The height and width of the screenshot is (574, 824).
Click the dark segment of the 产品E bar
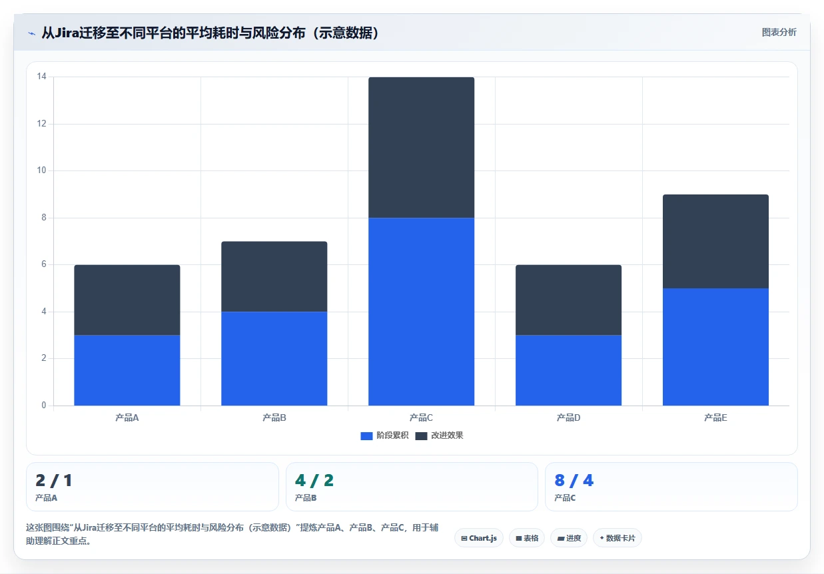716,241
